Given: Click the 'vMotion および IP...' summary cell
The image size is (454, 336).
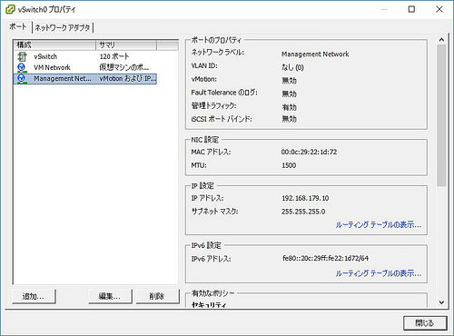Looking at the screenshot, I should 127,78.
